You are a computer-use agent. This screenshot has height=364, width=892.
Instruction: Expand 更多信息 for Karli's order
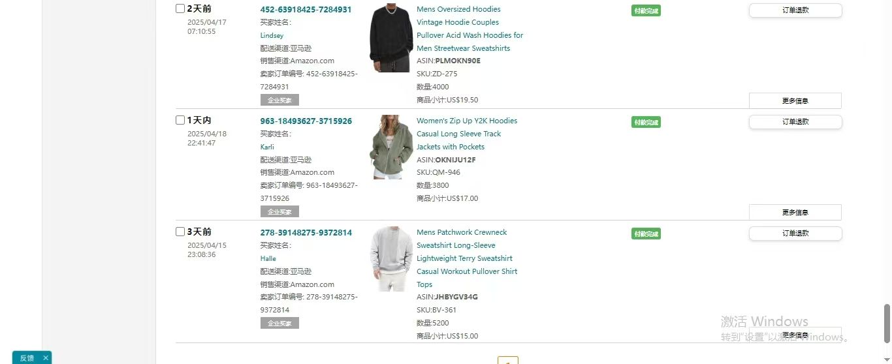[795, 212]
